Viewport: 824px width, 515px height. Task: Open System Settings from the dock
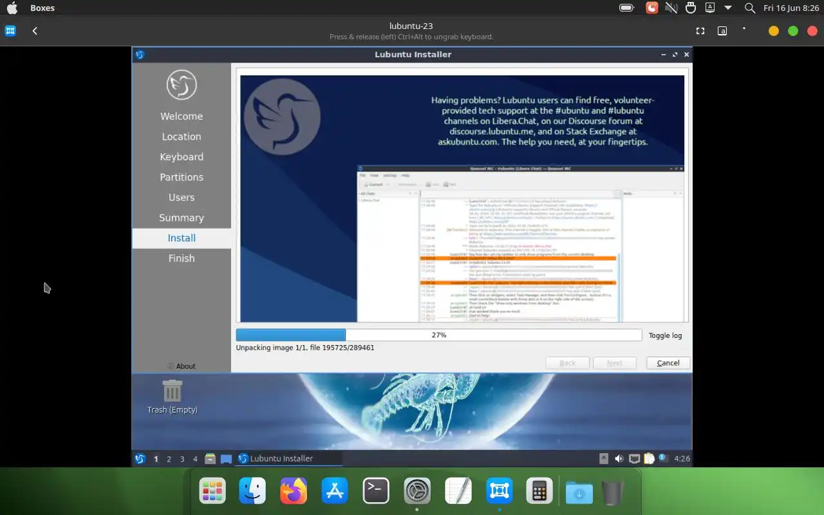click(417, 491)
